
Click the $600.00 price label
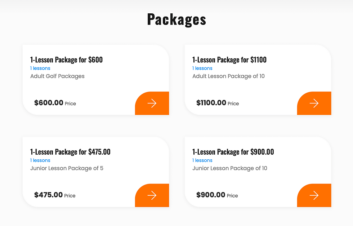(x=49, y=103)
